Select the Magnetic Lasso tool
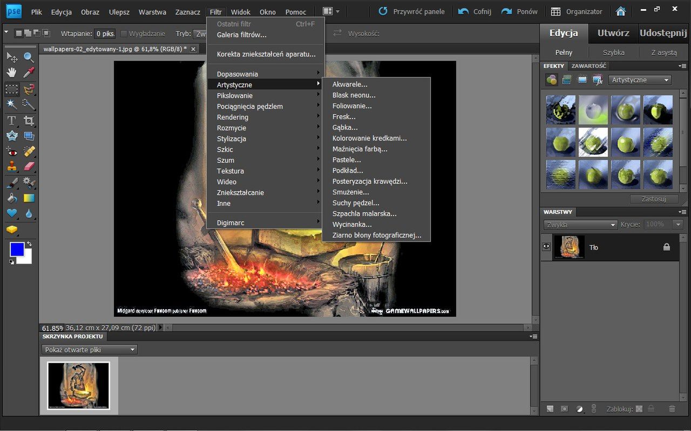Screen dimensions: 691x431 [x=29, y=89]
